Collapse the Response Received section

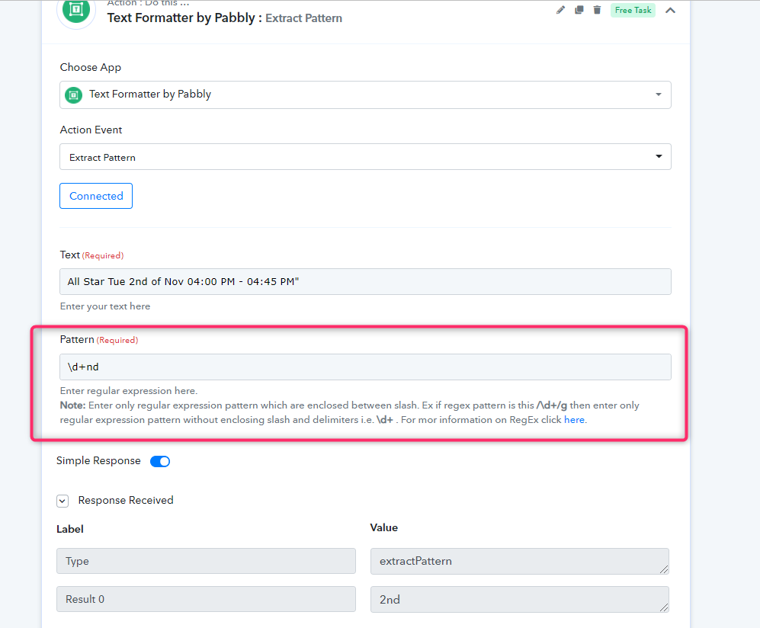pyautogui.click(x=63, y=501)
